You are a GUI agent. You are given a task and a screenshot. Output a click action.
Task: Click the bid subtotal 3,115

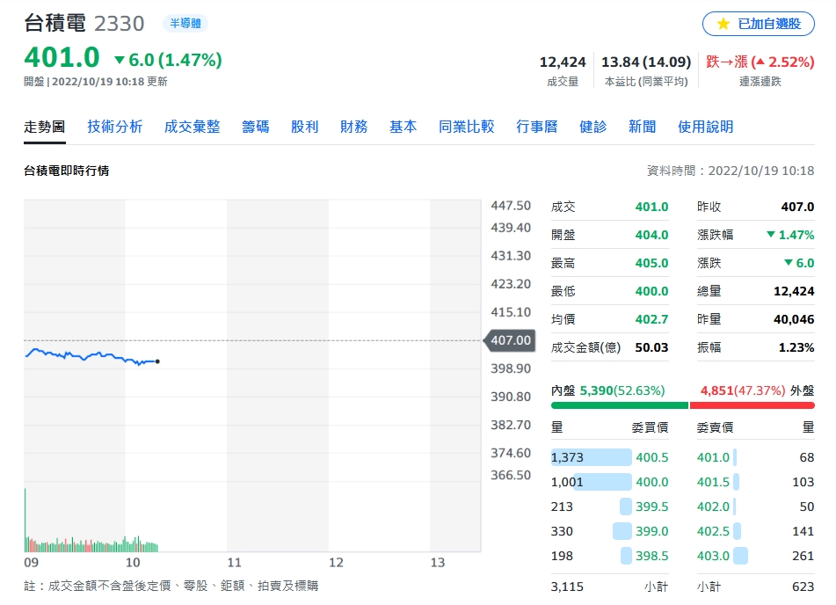pos(567,587)
